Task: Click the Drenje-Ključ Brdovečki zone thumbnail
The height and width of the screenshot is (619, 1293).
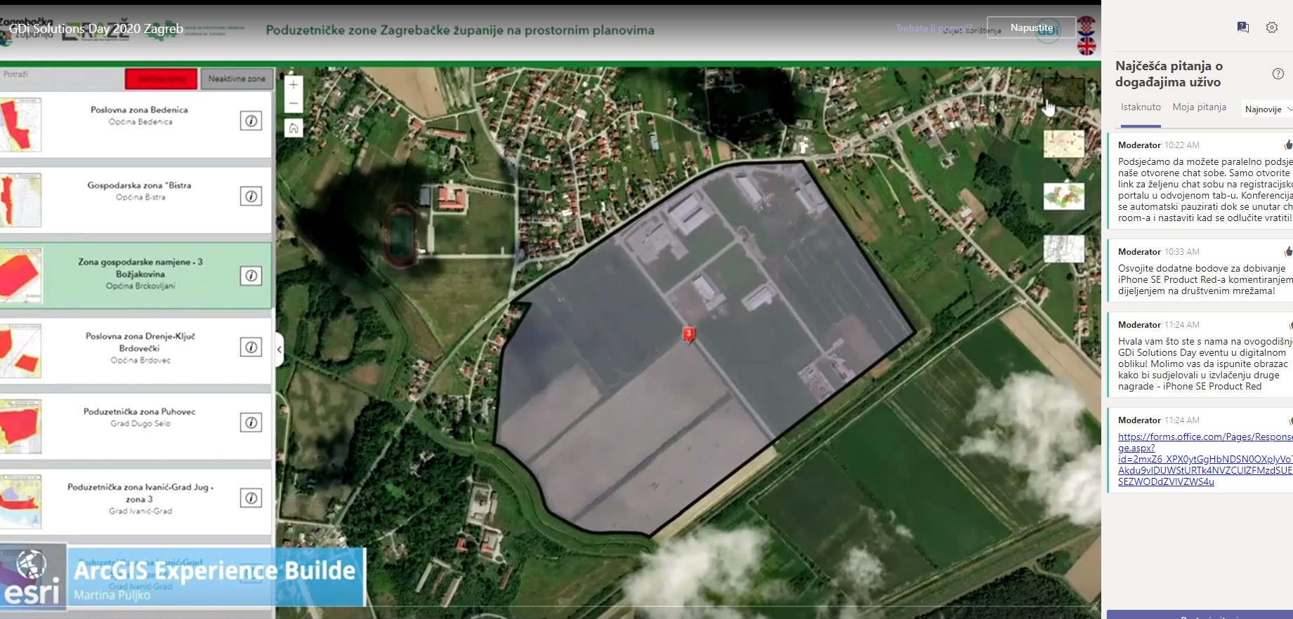Action: [x=20, y=351]
